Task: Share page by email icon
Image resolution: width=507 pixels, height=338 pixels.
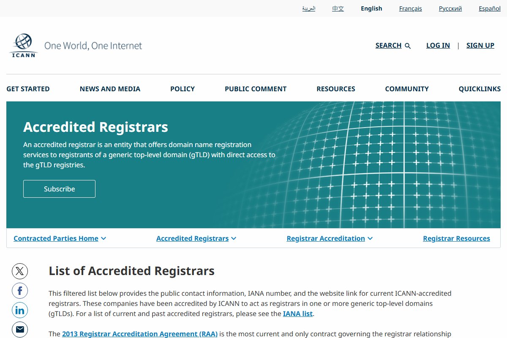Action: pyautogui.click(x=20, y=330)
